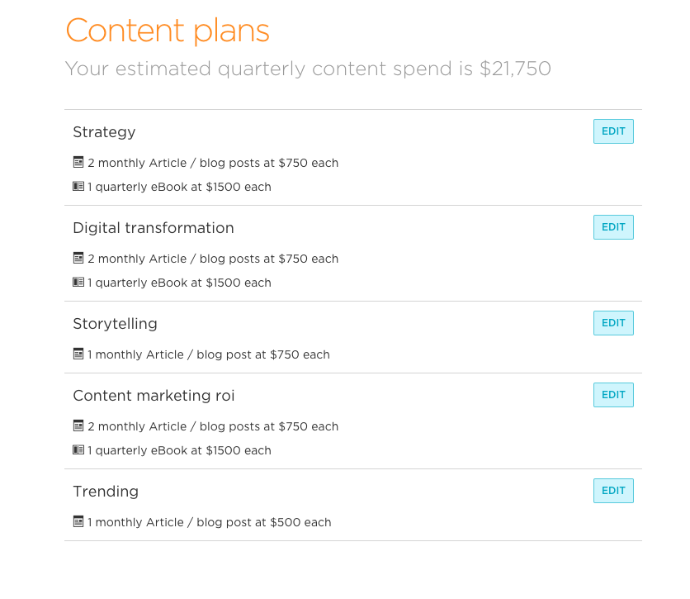Click article icon under Storytelling plan
Viewport: 690px width, 599px height.
(x=78, y=354)
